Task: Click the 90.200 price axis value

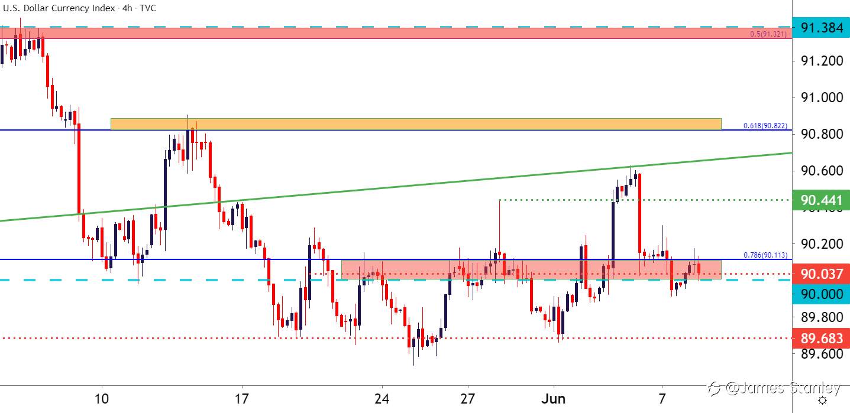Action: pos(821,244)
